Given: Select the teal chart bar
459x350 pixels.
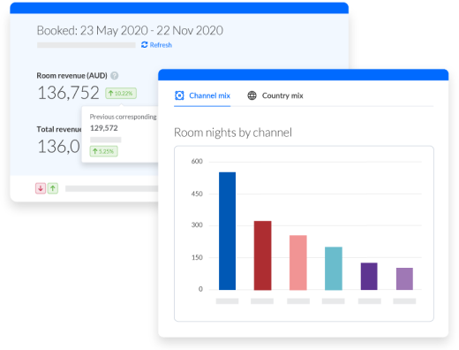Looking at the screenshot, I should coord(334,269).
